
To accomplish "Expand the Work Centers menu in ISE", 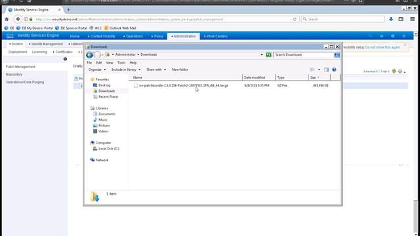I will click(216, 36).
